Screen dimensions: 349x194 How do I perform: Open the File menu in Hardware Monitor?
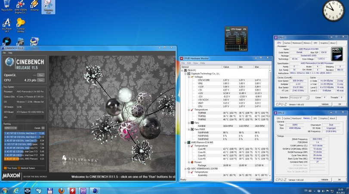tap(183, 63)
